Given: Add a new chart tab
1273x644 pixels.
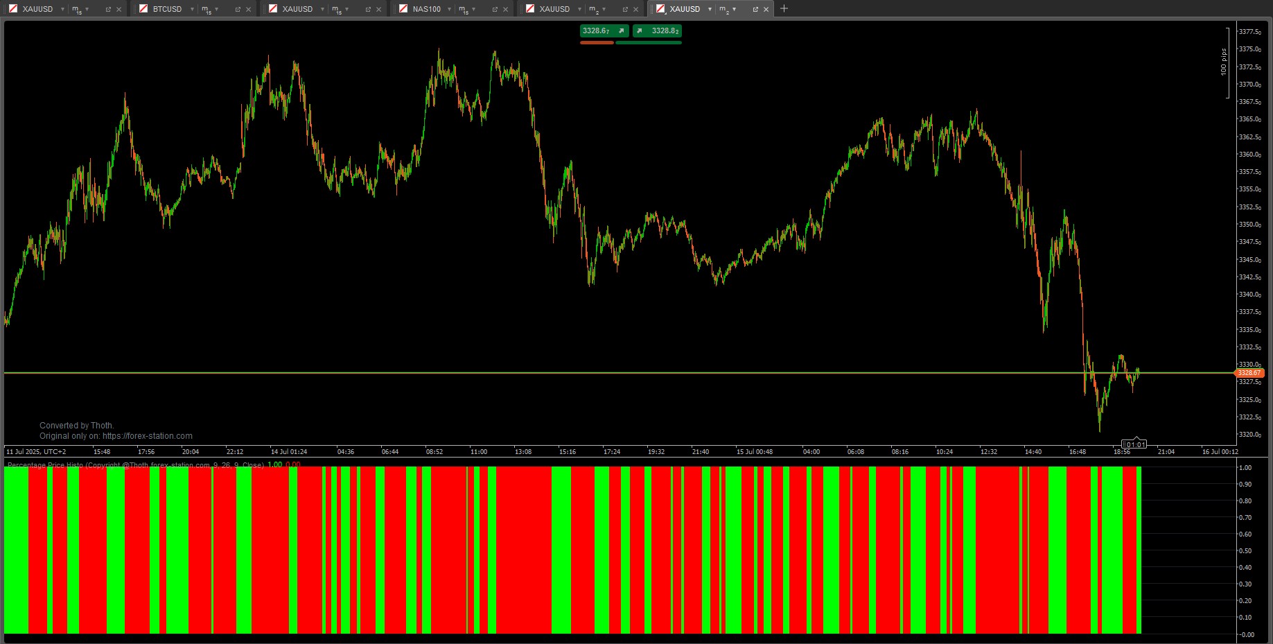Looking at the screenshot, I should point(784,9).
